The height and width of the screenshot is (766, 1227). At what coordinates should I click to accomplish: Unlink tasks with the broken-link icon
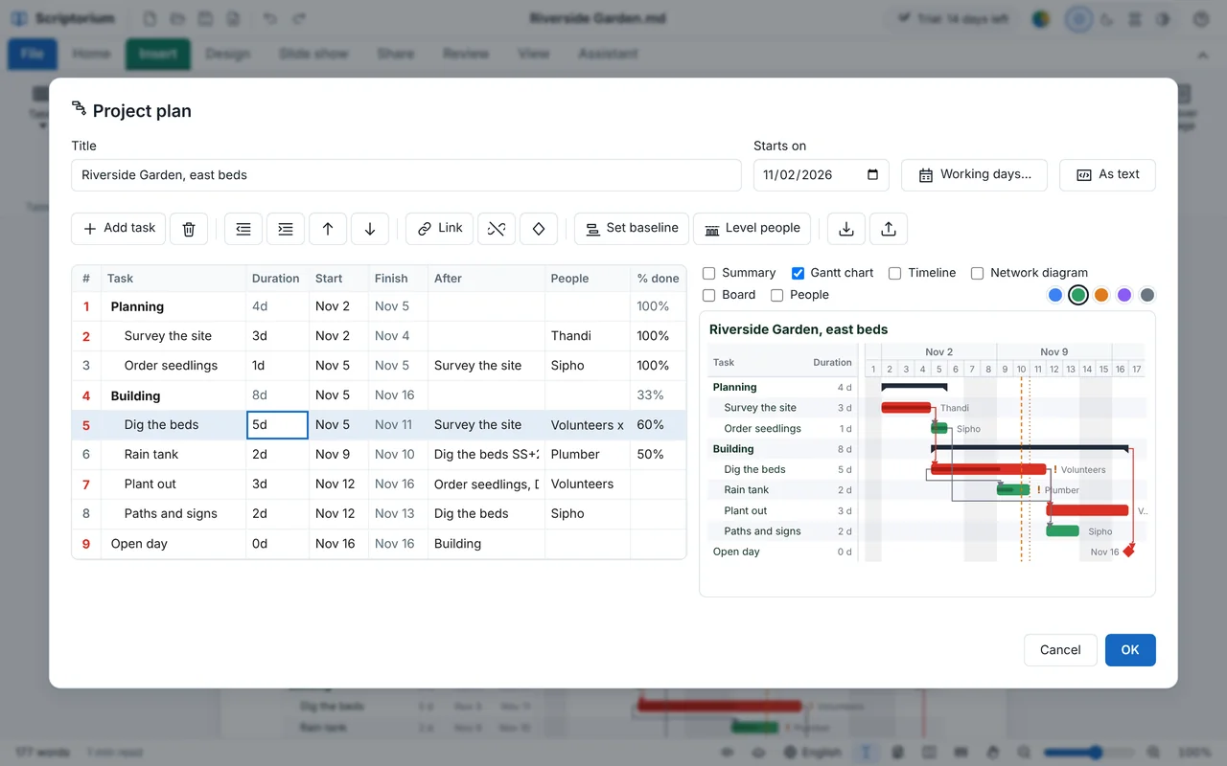[x=497, y=229]
